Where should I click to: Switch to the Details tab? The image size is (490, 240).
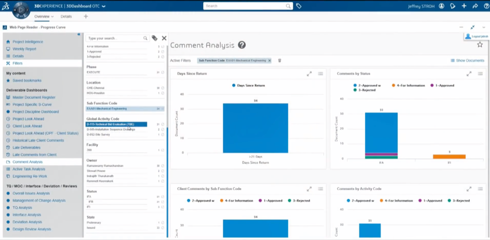click(x=66, y=17)
